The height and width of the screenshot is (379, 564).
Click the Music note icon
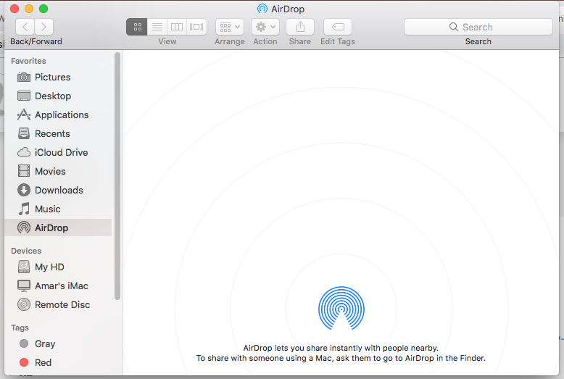[x=24, y=209]
